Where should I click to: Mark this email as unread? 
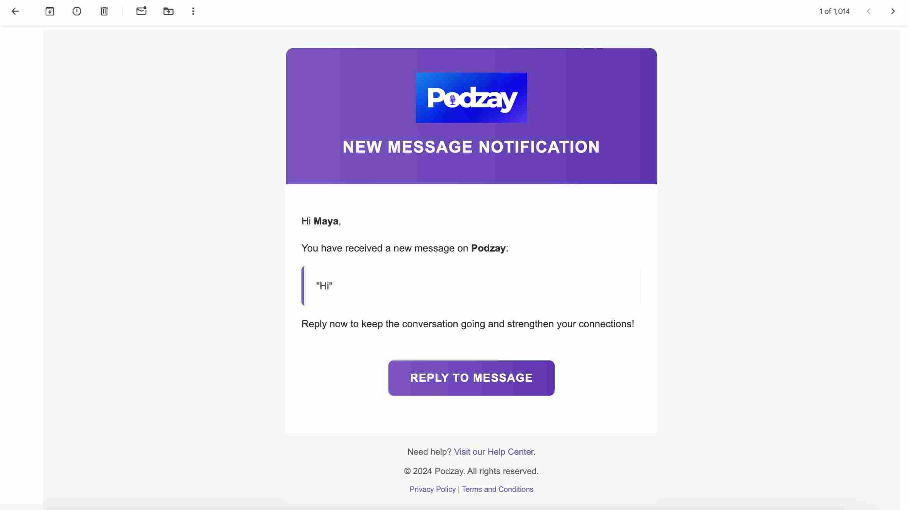141,11
